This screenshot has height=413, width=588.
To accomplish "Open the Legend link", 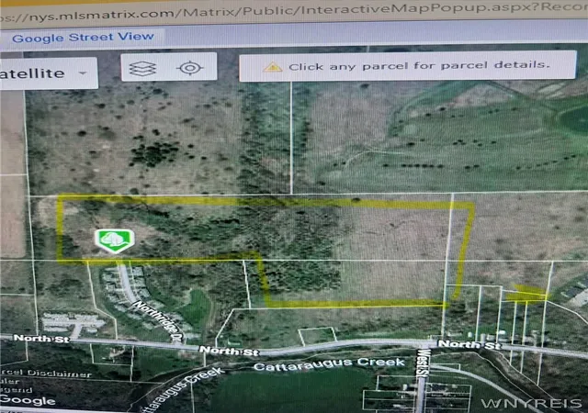I will 17,390.
